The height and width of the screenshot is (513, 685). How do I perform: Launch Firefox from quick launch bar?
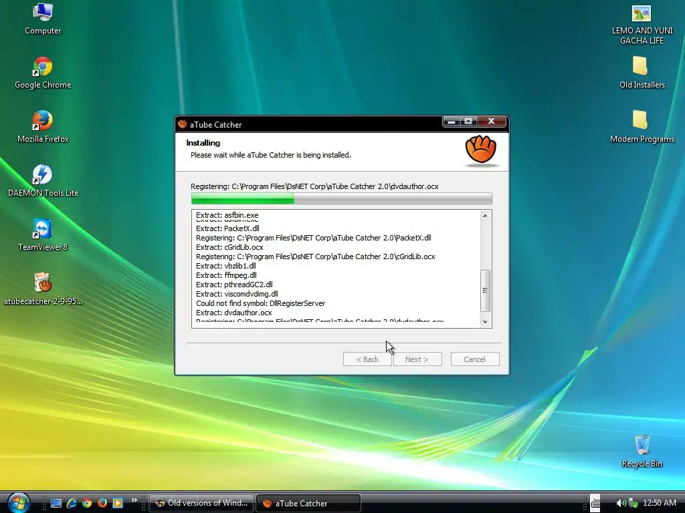tap(102, 503)
